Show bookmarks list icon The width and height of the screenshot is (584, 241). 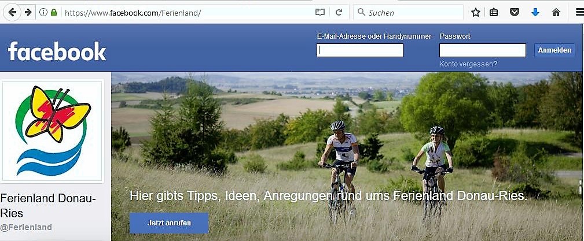pos(494,12)
